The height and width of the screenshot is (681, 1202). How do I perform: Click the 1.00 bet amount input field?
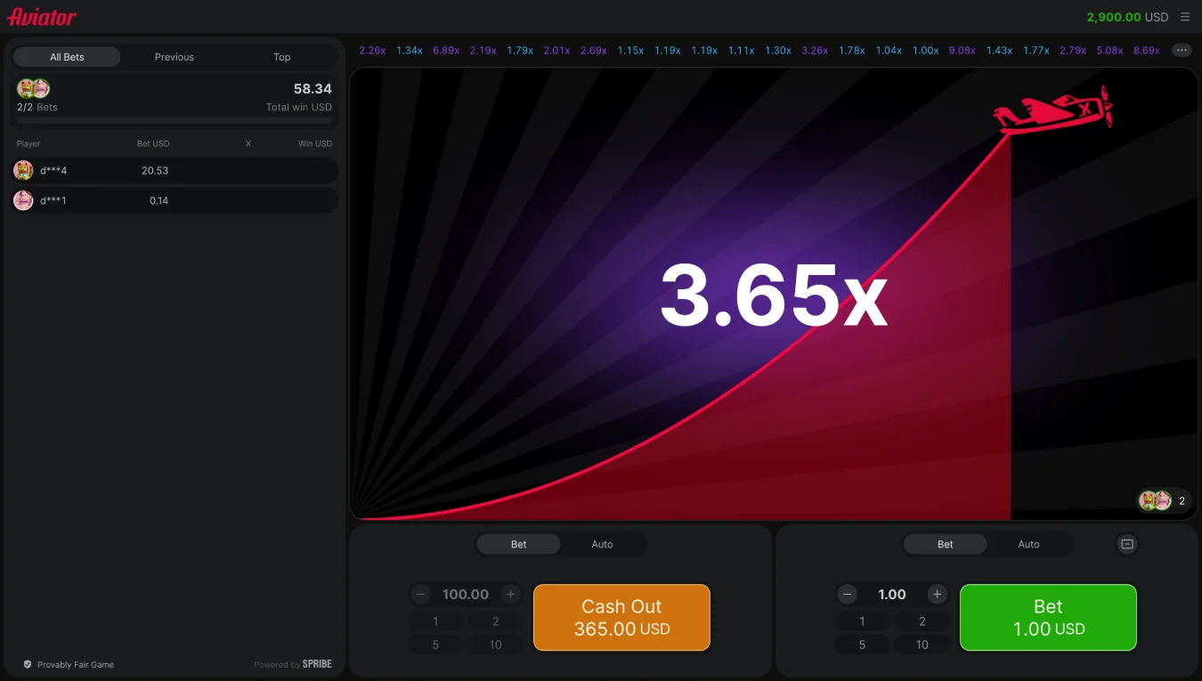coord(892,595)
